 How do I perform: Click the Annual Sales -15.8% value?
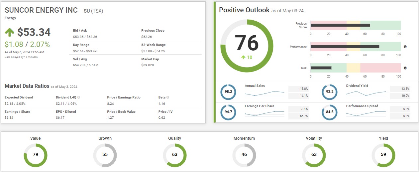[298, 89]
